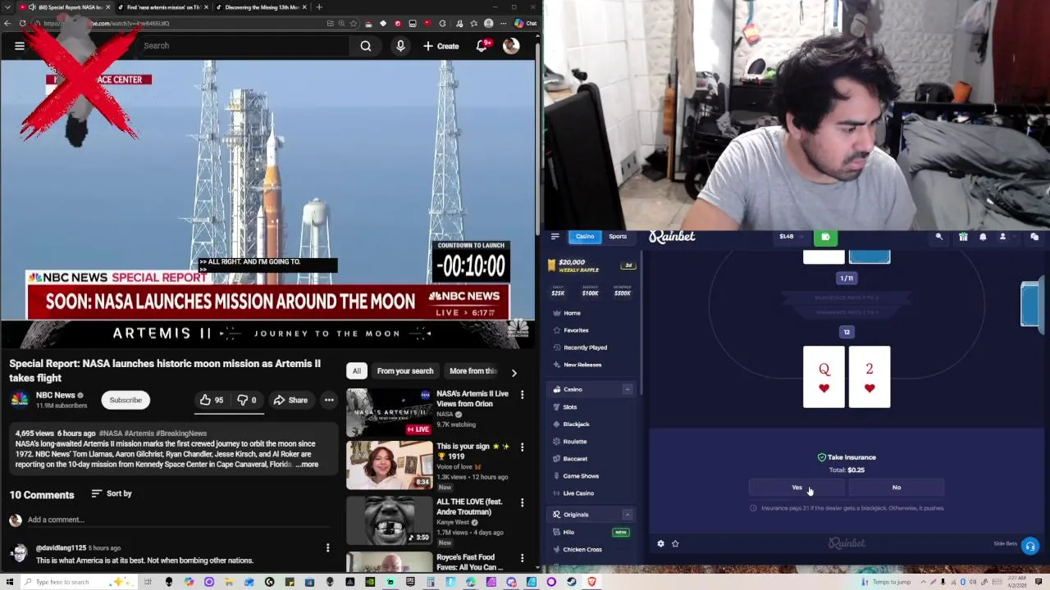
Task: Open Recently Played in Rainbet sidebar
Action: [586, 347]
